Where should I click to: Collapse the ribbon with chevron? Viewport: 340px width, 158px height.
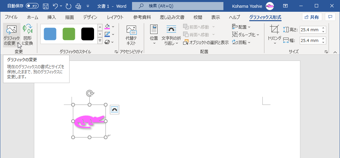click(x=335, y=52)
